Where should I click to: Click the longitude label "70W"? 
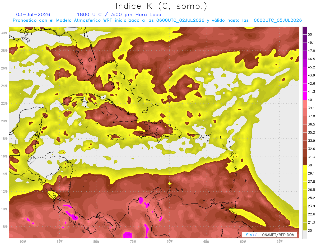[170, 242]
